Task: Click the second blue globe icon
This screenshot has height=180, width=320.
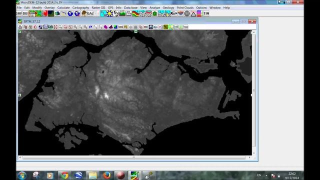Action: [x=77, y=13]
